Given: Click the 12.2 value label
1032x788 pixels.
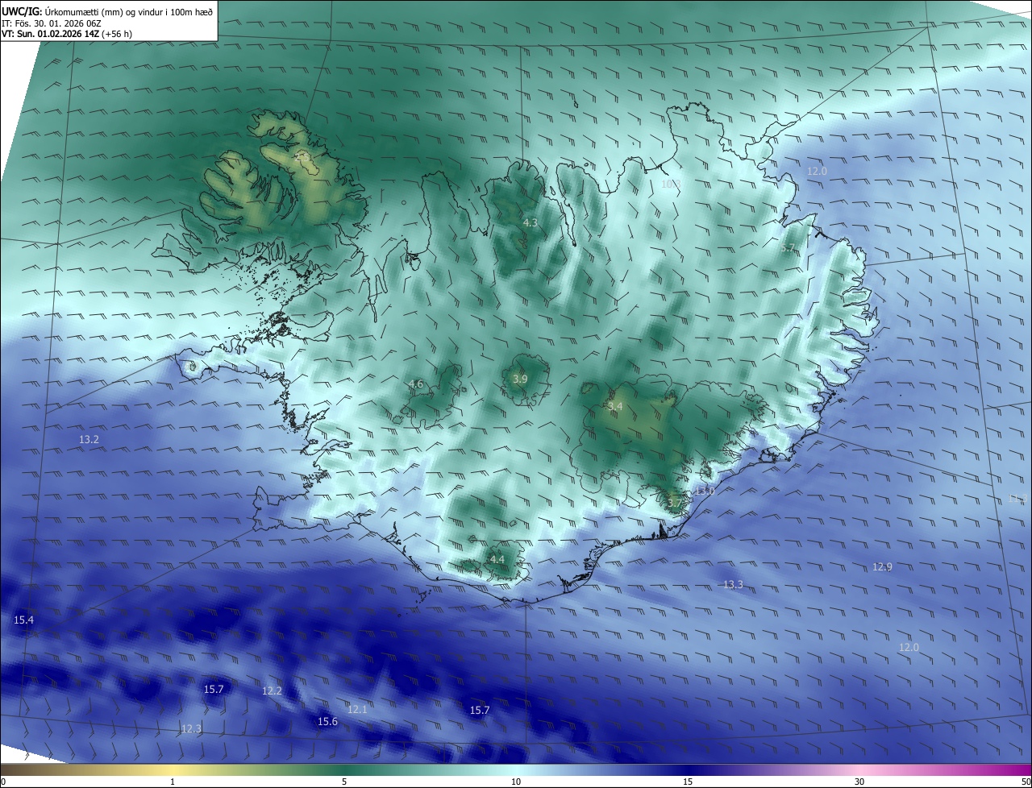Looking at the screenshot, I should coord(272,691).
